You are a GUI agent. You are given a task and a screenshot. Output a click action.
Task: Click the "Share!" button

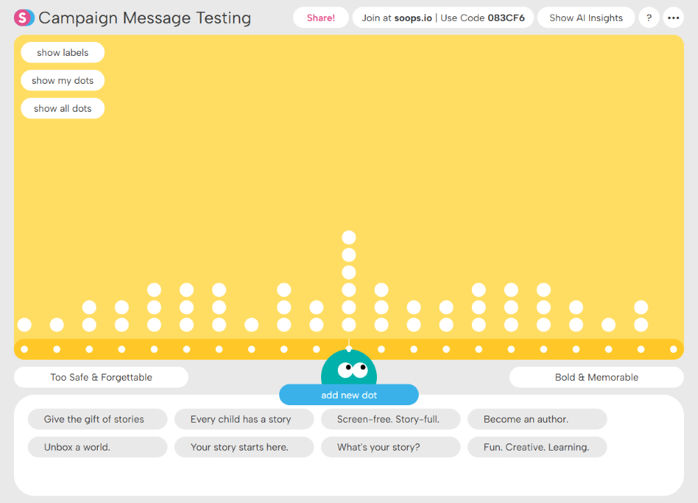tap(320, 17)
